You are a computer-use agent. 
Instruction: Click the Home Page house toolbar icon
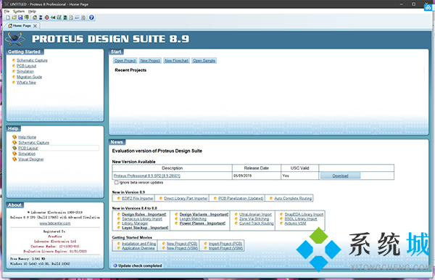[35, 17]
